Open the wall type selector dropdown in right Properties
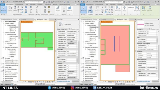The image size is (160, 90). pyautogui.click(x=159, y=24)
